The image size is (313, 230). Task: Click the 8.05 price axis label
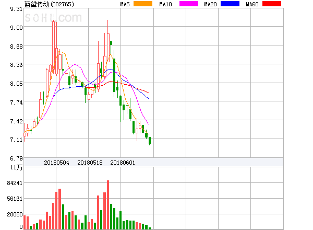tap(16, 84)
